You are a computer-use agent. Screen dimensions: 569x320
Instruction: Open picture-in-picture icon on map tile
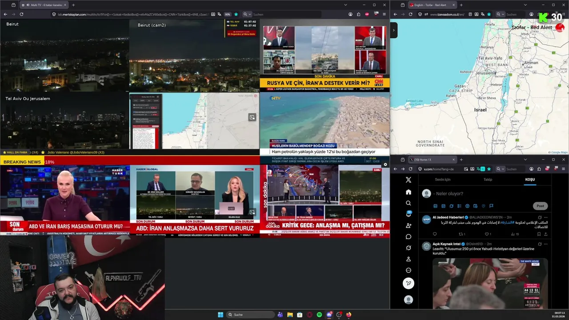pos(252,117)
